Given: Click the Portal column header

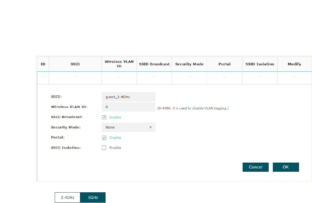Looking at the screenshot, I should pos(224,64).
